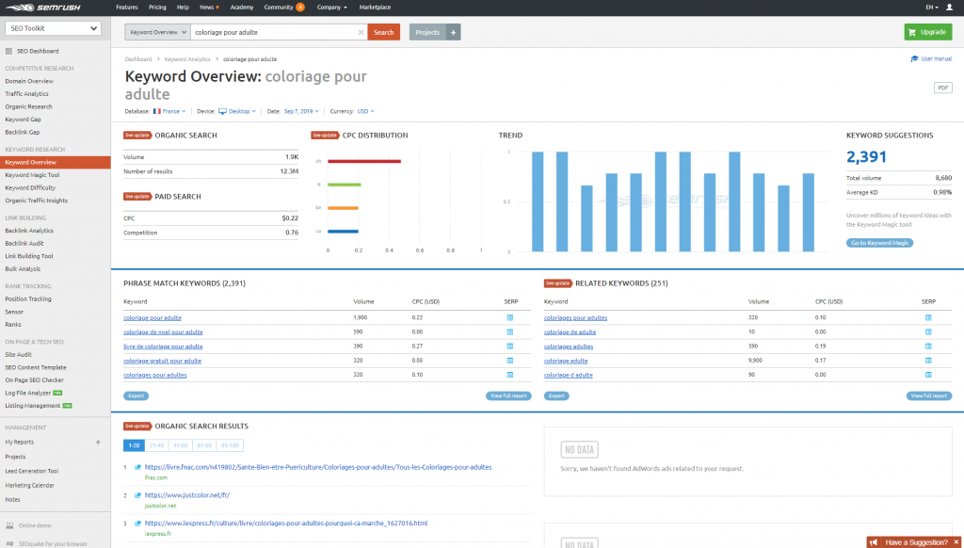964x548 pixels.
Task: Change Currency USD dropdown
Action: tap(366, 111)
